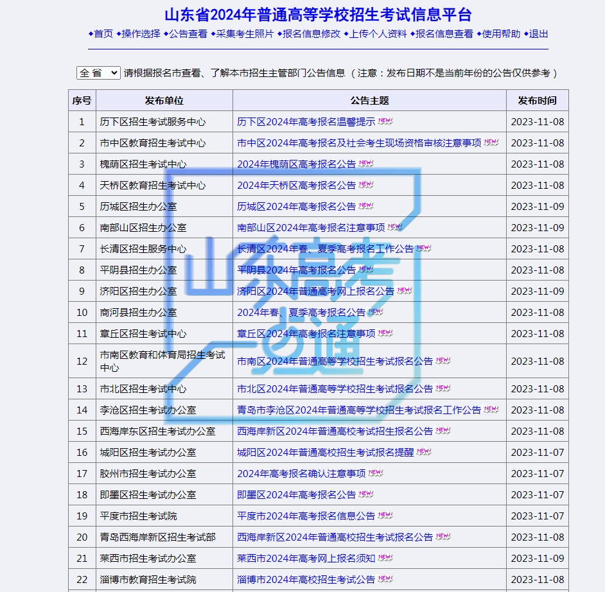Screen dimensions: 605x592
Task: Click 退出 to log out
Action: pos(538,34)
